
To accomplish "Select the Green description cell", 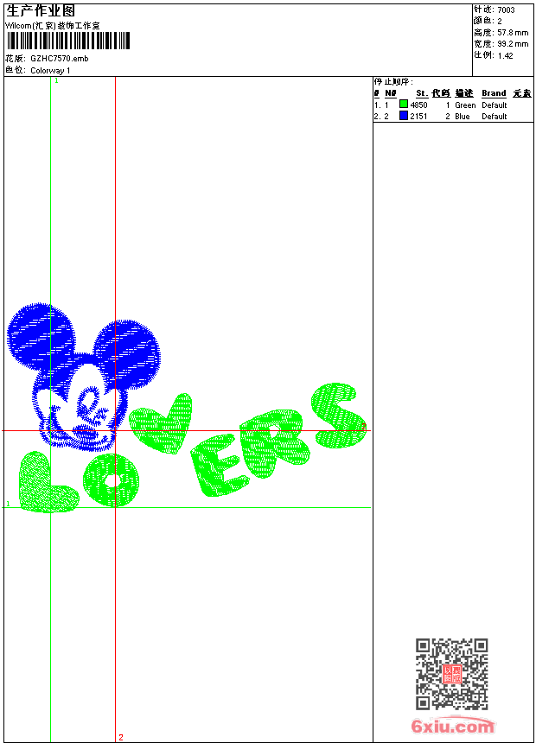I will tap(465, 105).
